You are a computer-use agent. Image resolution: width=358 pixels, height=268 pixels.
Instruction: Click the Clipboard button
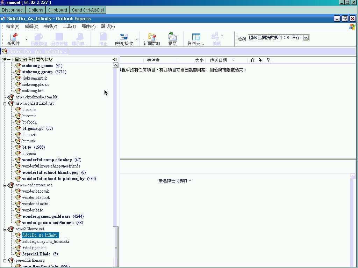58,10
